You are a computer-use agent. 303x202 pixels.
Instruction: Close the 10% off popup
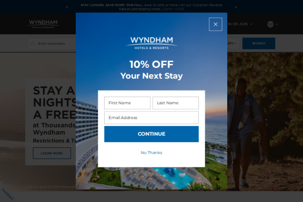pos(215,24)
